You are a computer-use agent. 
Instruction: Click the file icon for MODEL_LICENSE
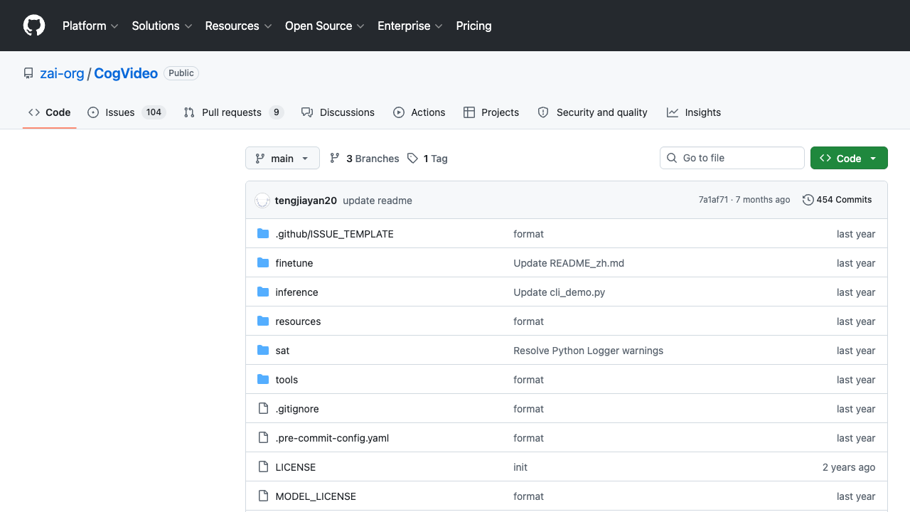(x=263, y=496)
